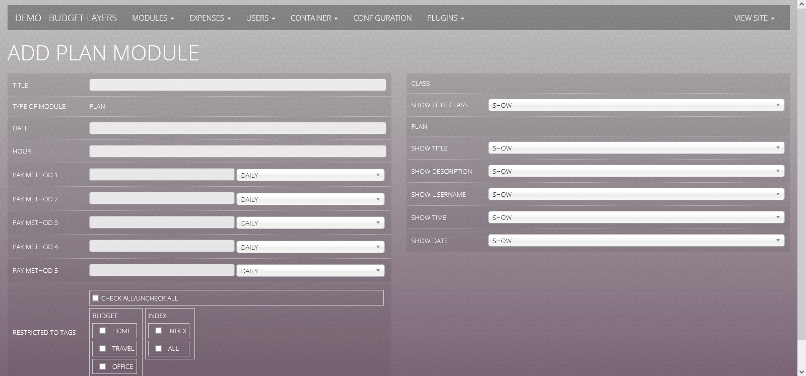Image resolution: width=806 pixels, height=376 pixels.
Task: Toggle the ALL tag checkbox
Action: 159,348
